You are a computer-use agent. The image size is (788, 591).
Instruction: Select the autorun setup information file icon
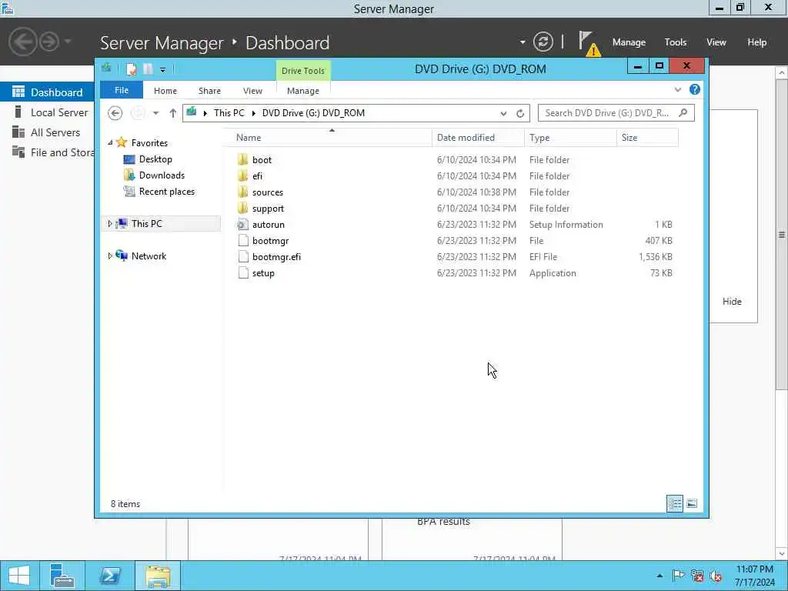243,225
